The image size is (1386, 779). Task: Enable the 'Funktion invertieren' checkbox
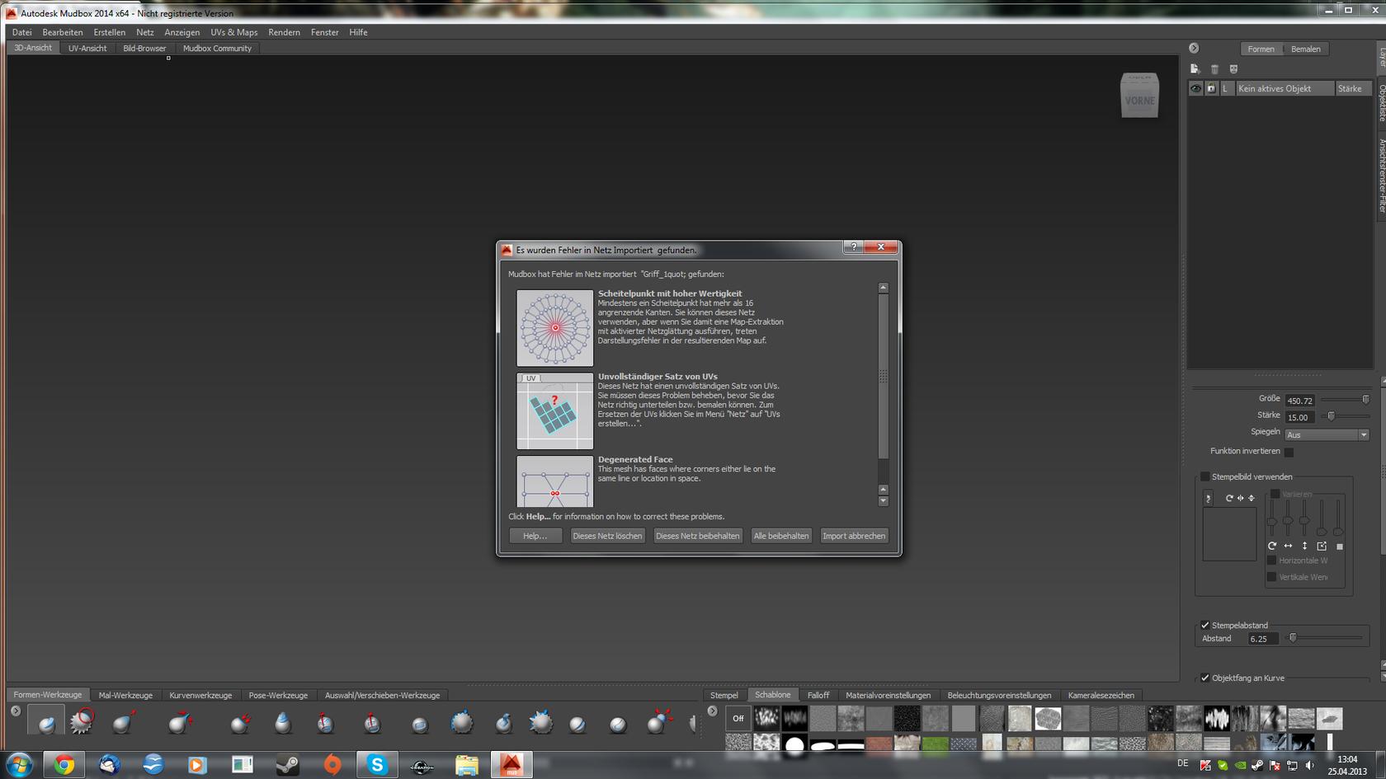tap(1289, 452)
